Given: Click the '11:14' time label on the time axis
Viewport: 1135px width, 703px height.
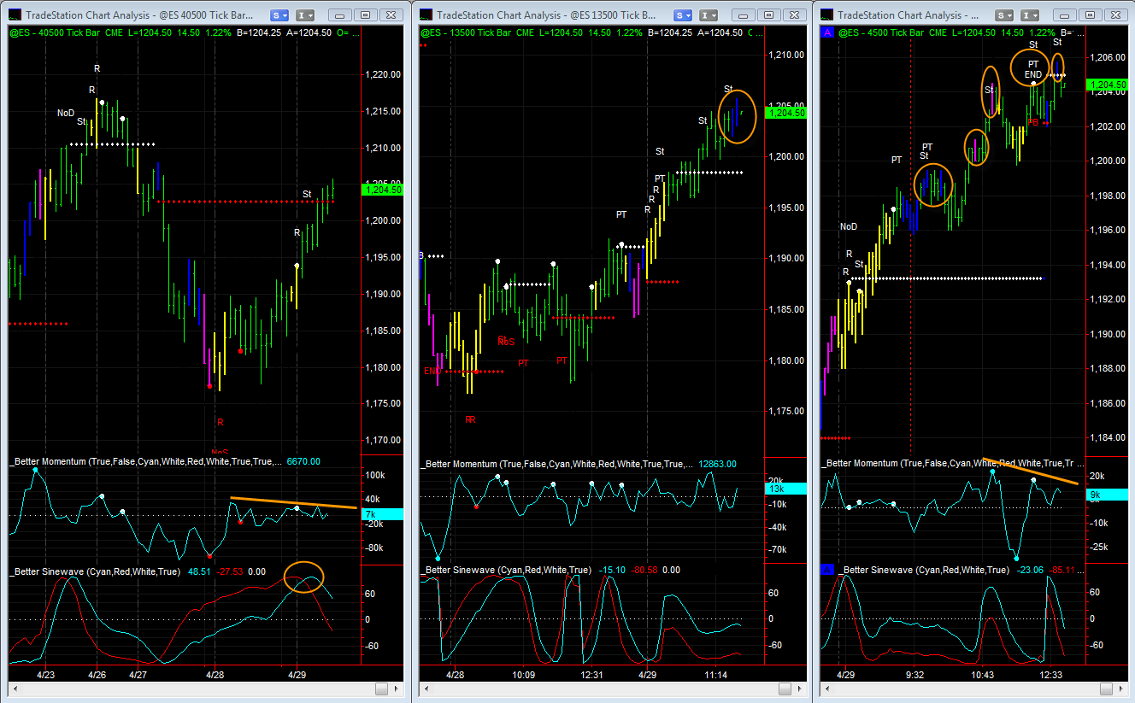Looking at the screenshot, I should point(716,675).
